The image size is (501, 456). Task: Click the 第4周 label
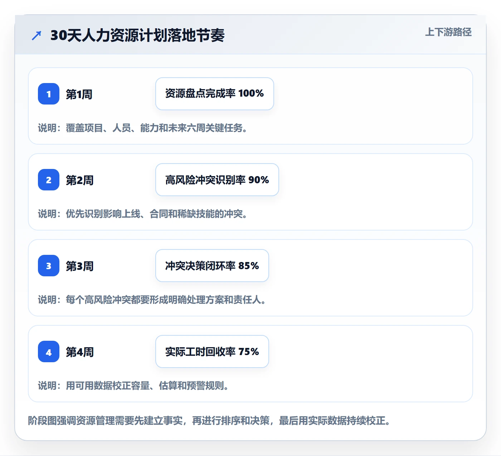coord(79,352)
